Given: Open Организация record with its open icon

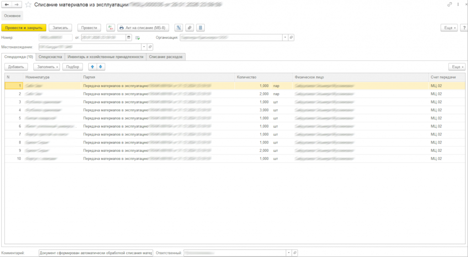Looking at the screenshot, I should point(291,37).
